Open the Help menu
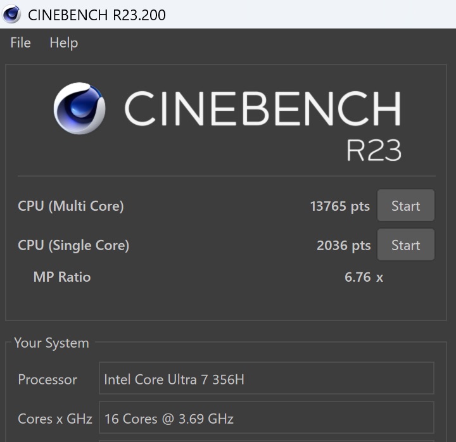Screen dimensions: 456x442 pos(64,43)
